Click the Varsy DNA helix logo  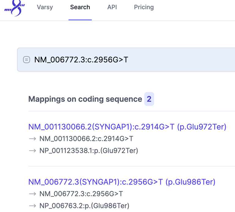coord(15,8)
